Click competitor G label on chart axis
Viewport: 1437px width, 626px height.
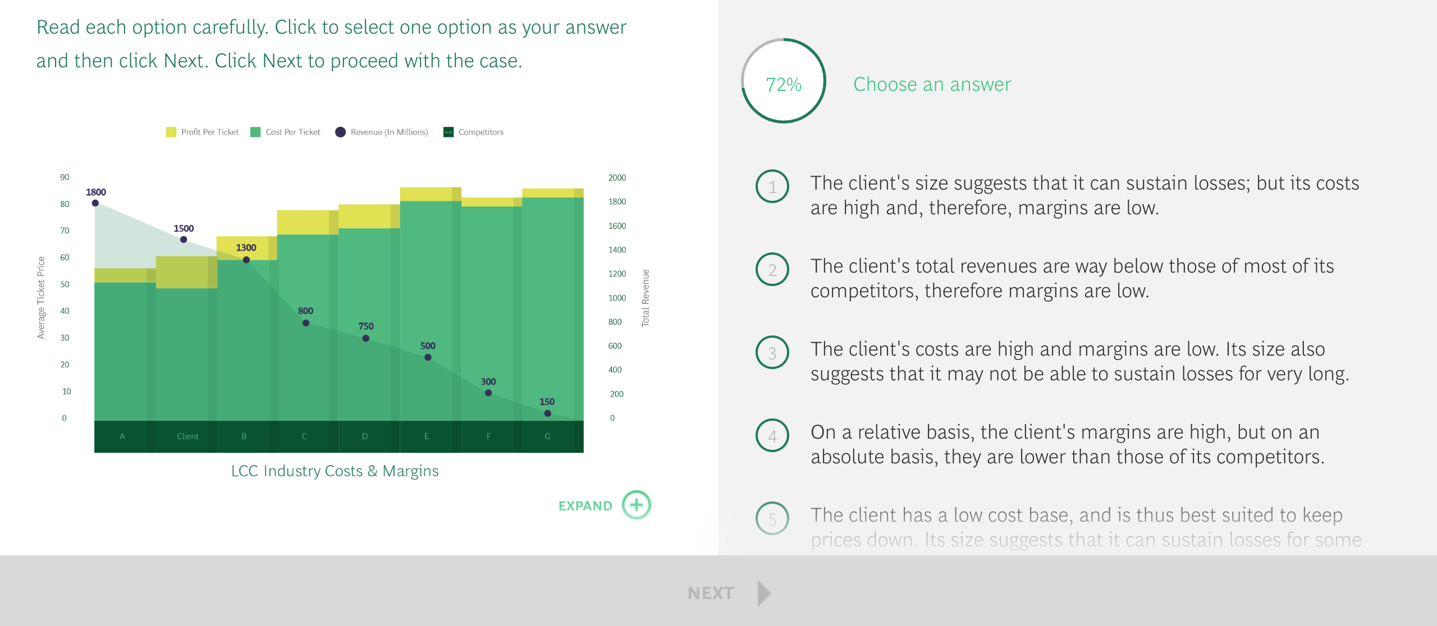[547, 436]
